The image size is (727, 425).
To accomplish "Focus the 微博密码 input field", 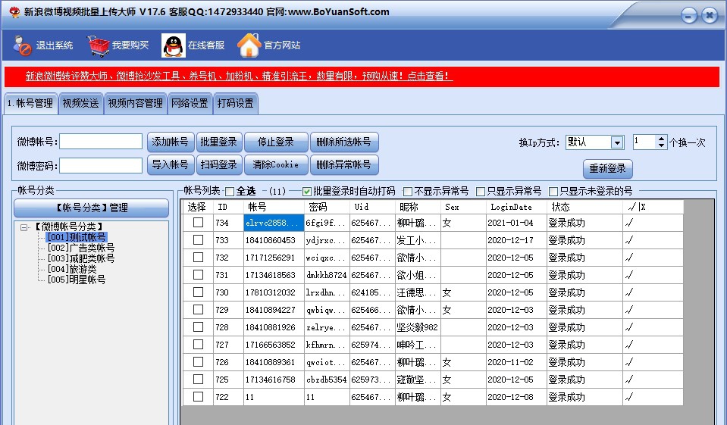I will tap(101, 165).
